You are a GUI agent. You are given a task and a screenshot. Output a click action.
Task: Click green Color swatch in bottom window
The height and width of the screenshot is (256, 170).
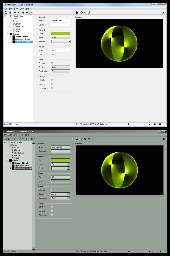coord(61,160)
